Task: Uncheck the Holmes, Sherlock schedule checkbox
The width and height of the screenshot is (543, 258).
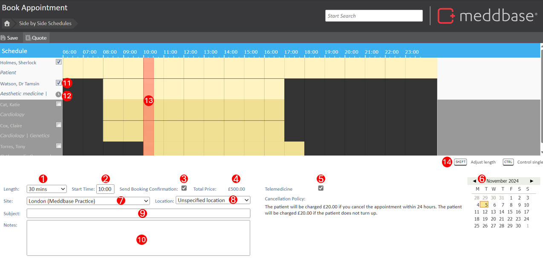Action: click(x=59, y=62)
